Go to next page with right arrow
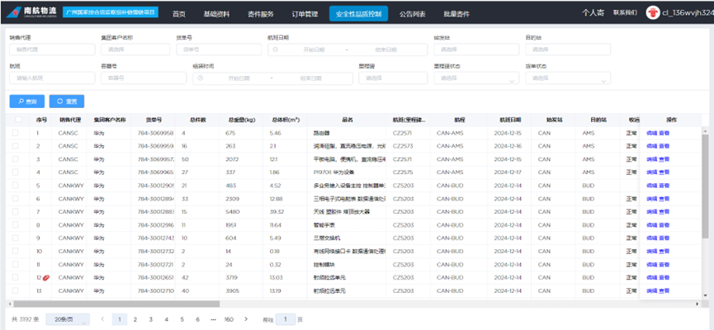Screen dimensions: 714x330 (244, 318)
